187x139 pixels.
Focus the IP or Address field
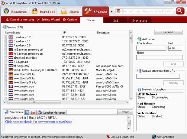point(151,48)
